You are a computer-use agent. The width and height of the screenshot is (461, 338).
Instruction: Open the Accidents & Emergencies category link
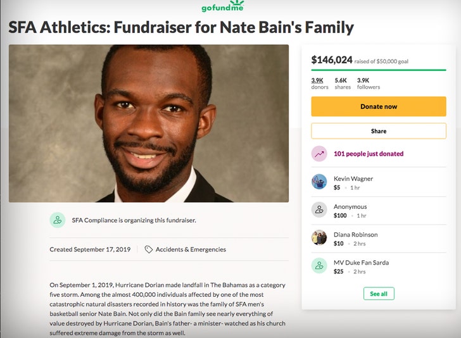pyautogui.click(x=191, y=249)
